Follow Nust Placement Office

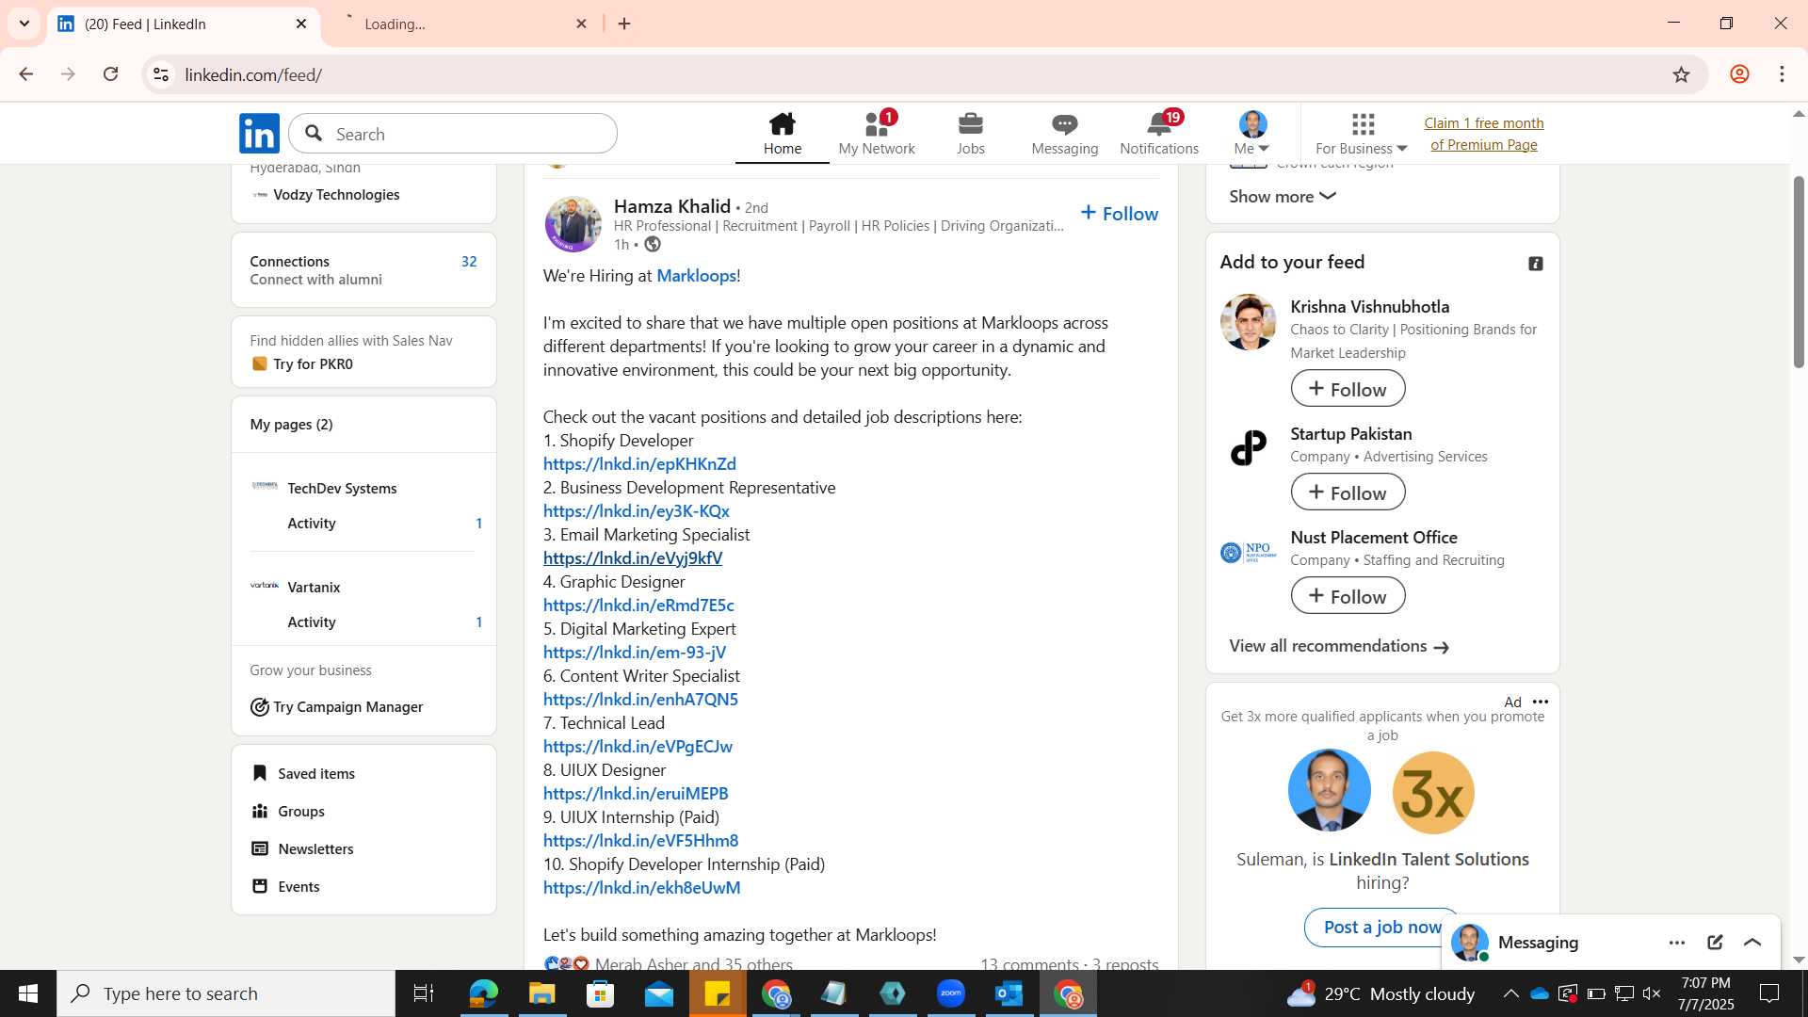pos(1348,596)
